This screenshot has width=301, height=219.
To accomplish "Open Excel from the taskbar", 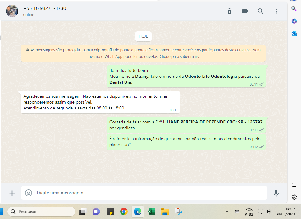I will pos(151,212).
